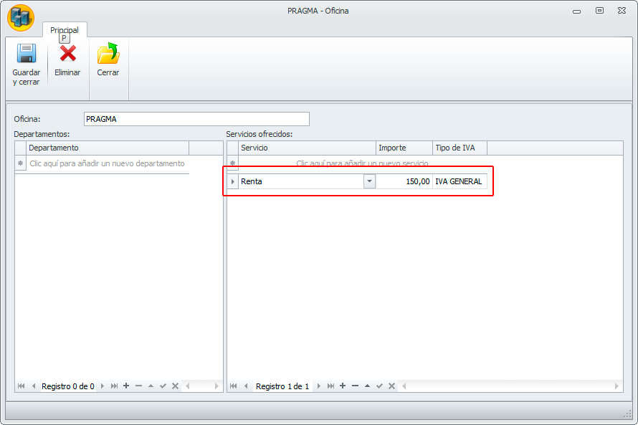Click the plus add button in Servicios navigator
Image resolution: width=638 pixels, height=425 pixels.
point(343,386)
